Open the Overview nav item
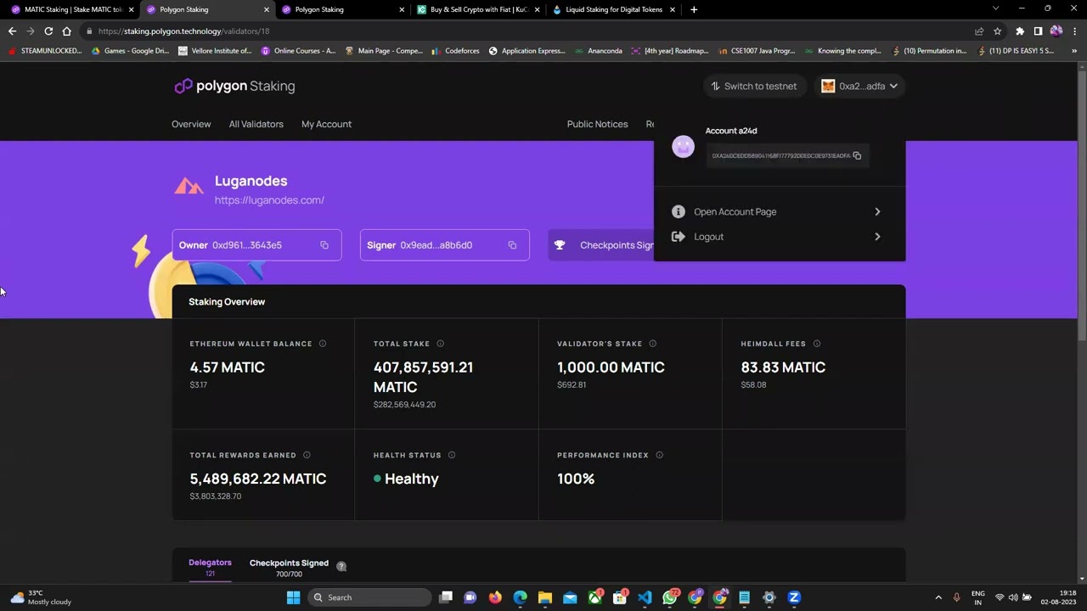The image size is (1087, 611). coord(191,124)
